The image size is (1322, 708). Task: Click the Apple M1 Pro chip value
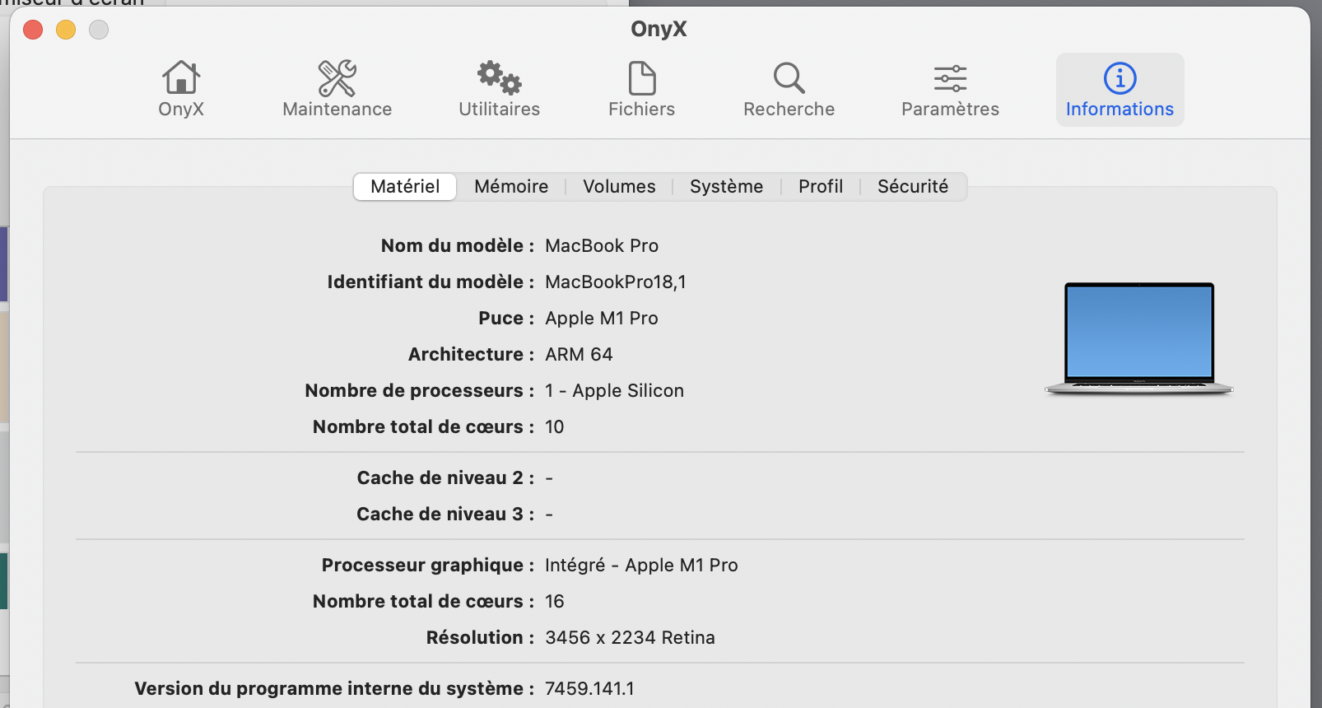[x=601, y=319]
